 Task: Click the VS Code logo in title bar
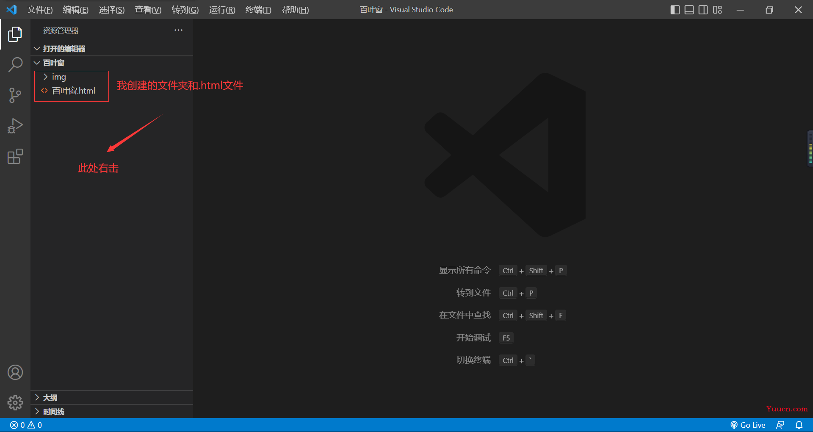tap(11, 9)
